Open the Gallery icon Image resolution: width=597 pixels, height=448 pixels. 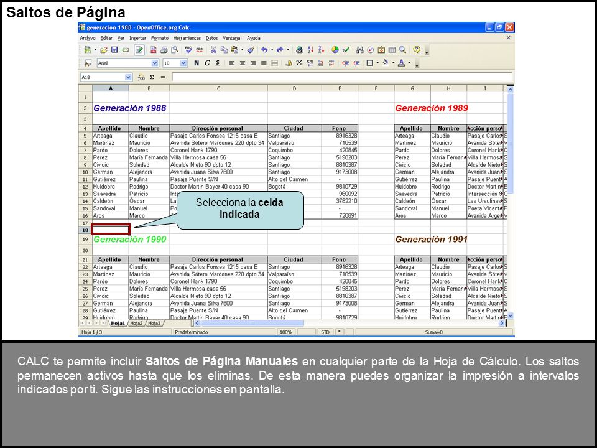[381, 50]
